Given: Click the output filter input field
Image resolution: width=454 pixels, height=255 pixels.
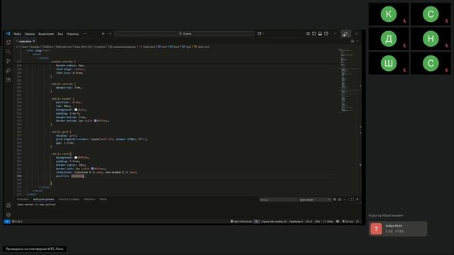Looking at the screenshot, I should click(278, 200).
